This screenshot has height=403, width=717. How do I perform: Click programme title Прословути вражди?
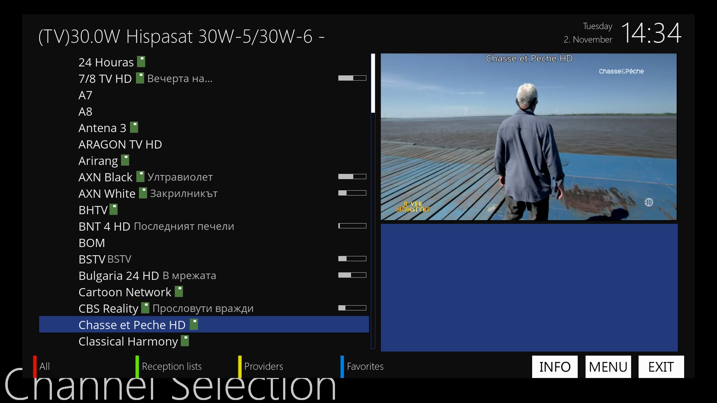203,308
